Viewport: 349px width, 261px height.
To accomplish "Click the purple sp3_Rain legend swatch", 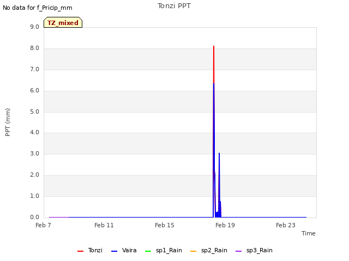I will [239, 251].
